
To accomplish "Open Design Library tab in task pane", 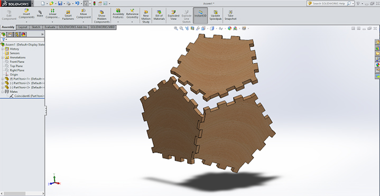I will point(377,48).
